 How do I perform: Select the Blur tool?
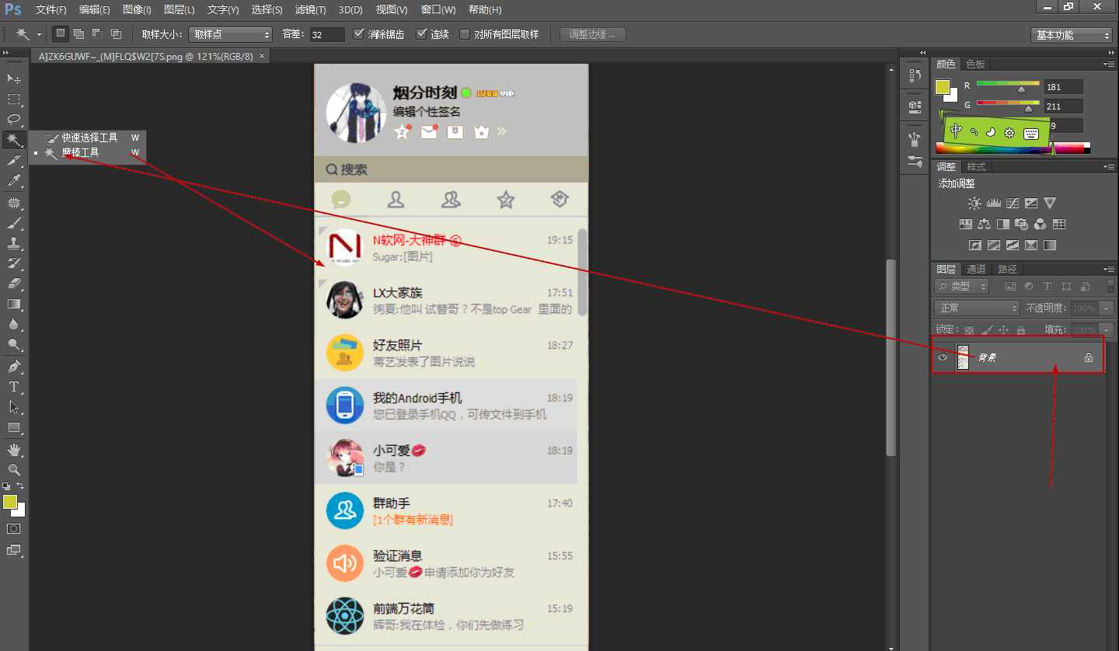click(x=14, y=324)
